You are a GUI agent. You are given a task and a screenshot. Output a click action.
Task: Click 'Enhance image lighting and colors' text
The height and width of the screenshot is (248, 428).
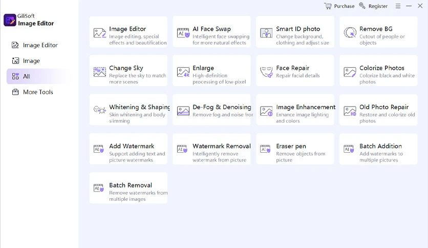pos(302,118)
